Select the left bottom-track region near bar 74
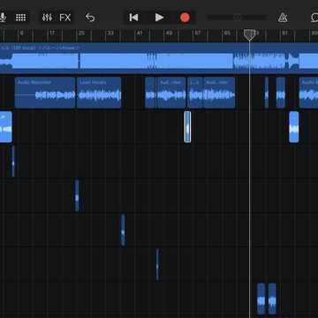 [261, 299]
